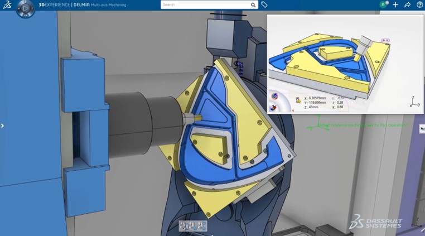
Task: Close the tool label tag with its X
Action: (x=388, y=40)
